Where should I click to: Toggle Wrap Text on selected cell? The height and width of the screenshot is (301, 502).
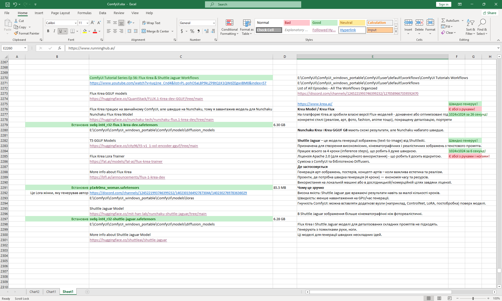tap(151, 23)
